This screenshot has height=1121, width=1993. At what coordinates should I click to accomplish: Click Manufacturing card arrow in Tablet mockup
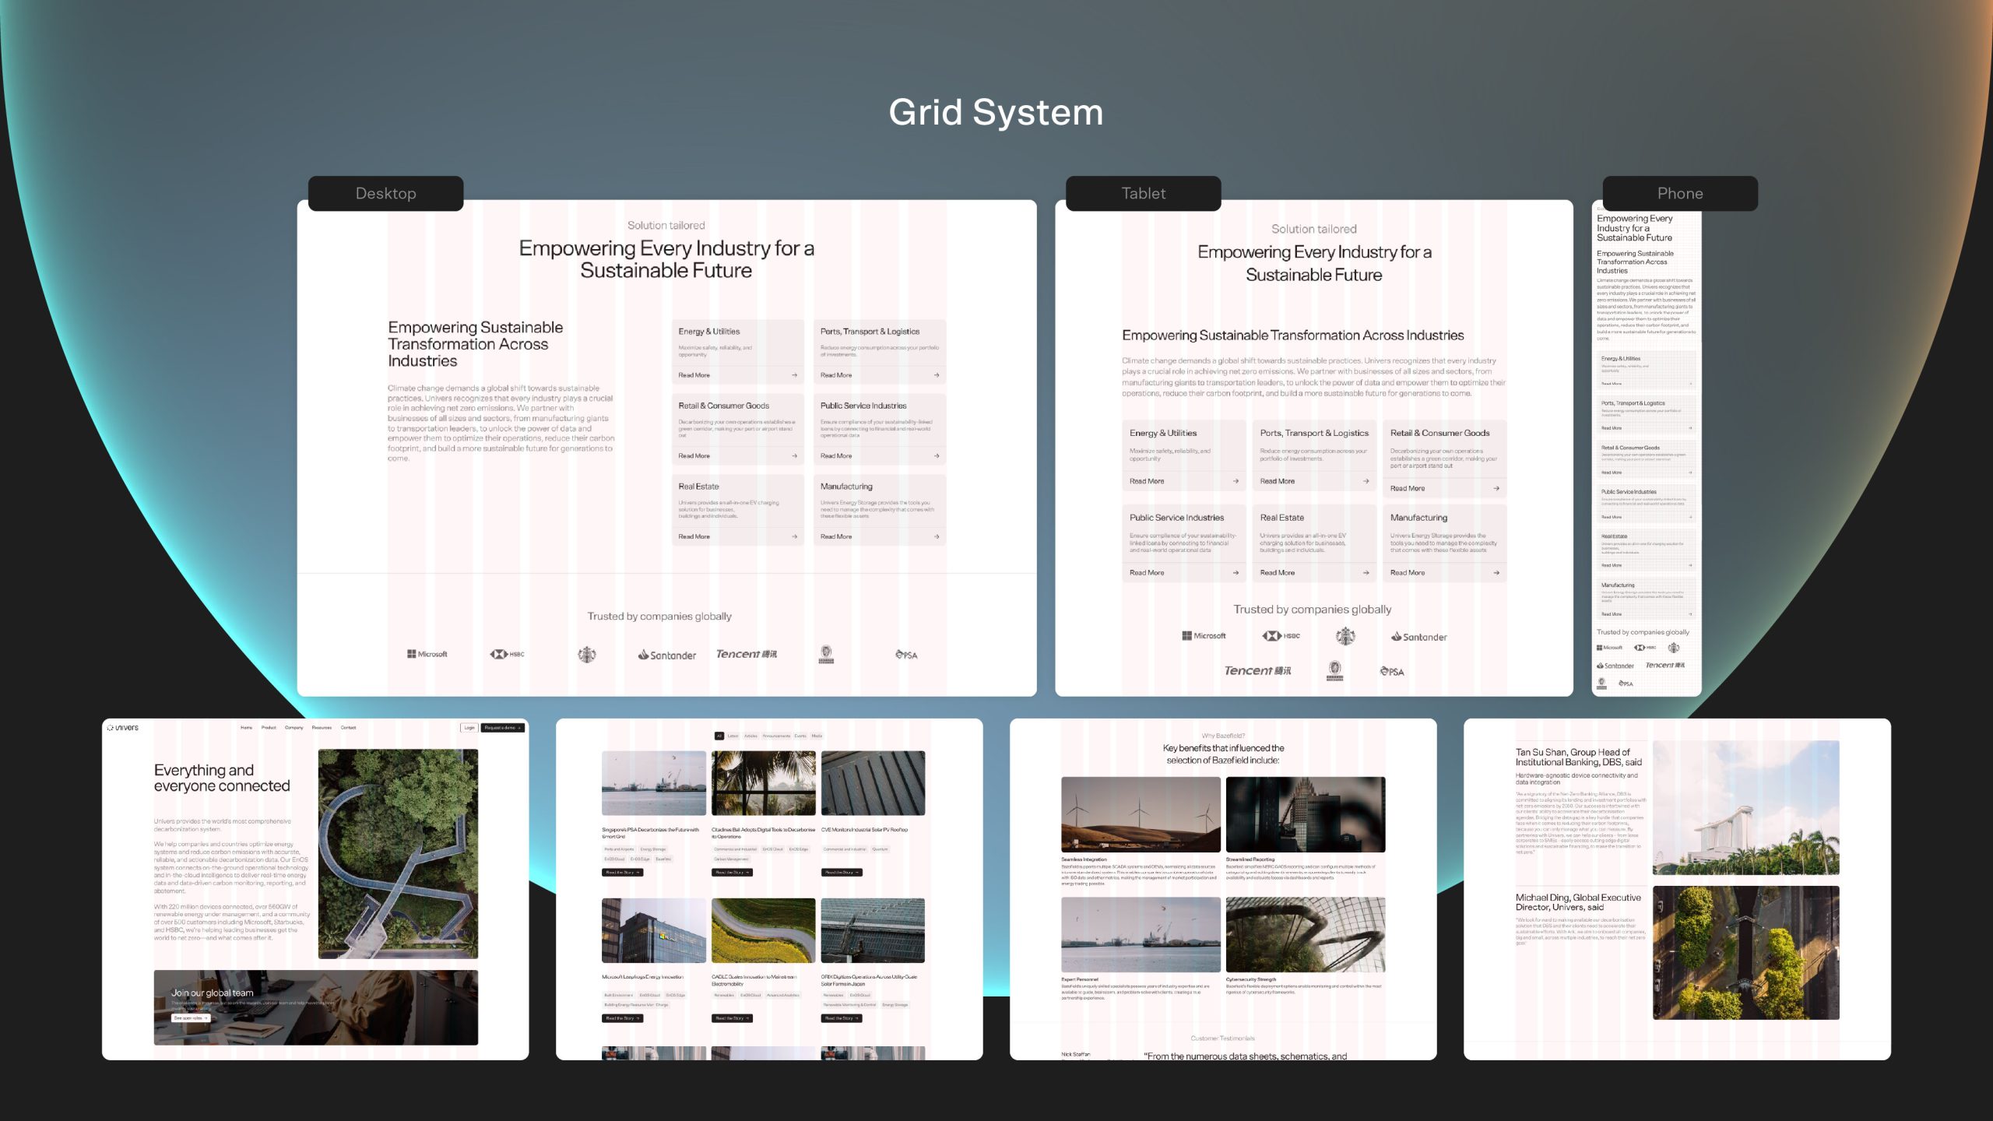1496,573
